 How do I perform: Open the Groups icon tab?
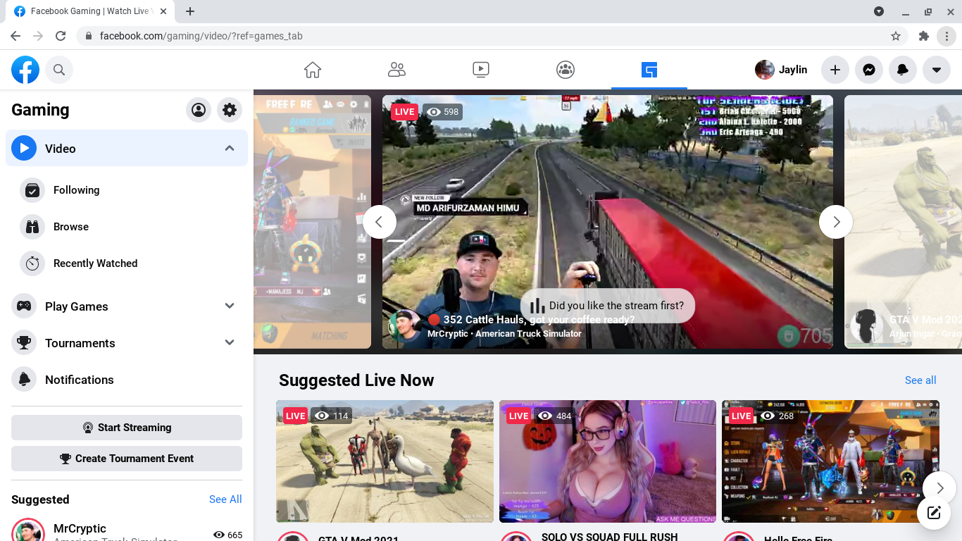tap(566, 70)
